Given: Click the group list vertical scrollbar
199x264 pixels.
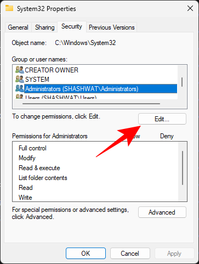Looking at the screenshot, I should coord(182,82).
